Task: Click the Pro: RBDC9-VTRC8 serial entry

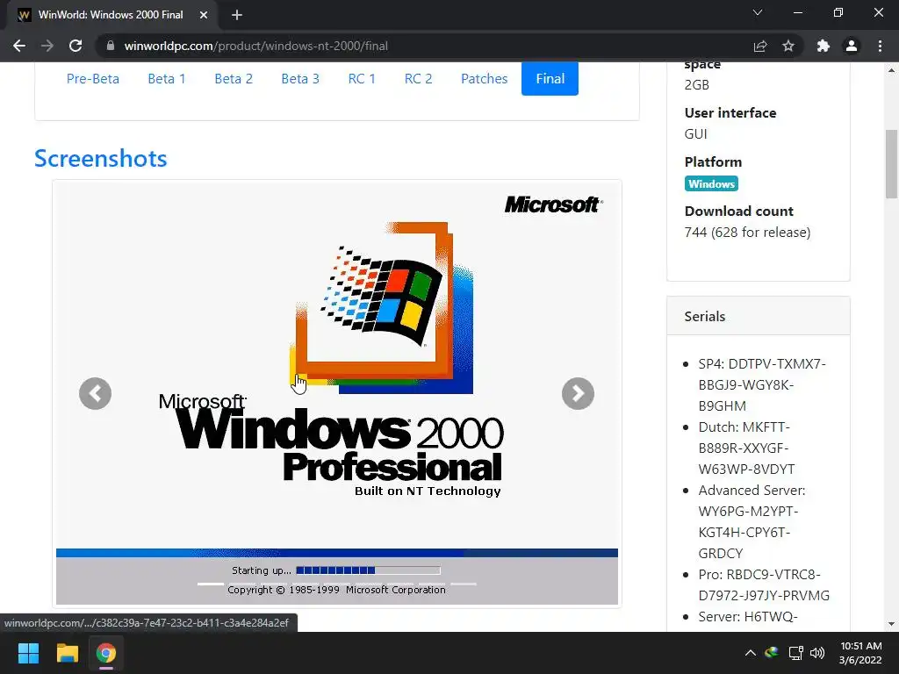Action: tap(764, 584)
